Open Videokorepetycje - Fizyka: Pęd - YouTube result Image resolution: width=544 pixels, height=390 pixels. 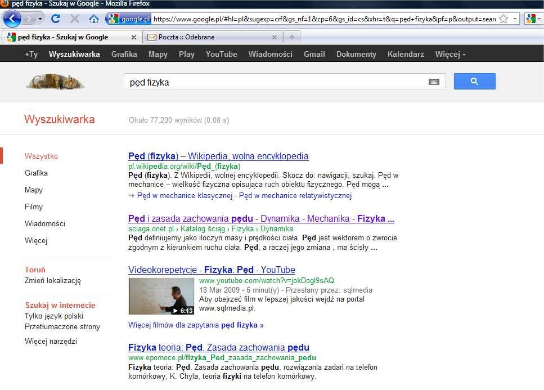click(212, 270)
